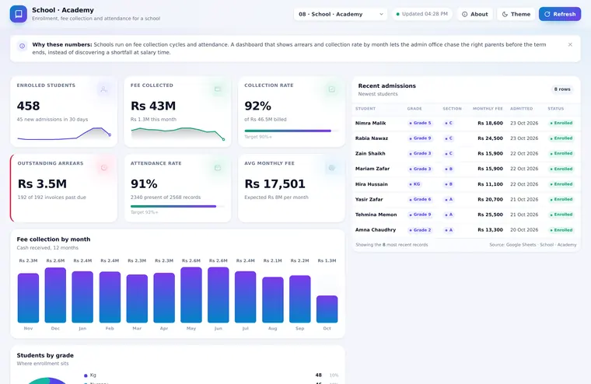Screen dimensions: 591x384
Task: Click the Enrolled status for Amna Chaudhry
Action: click(x=561, y=230)
